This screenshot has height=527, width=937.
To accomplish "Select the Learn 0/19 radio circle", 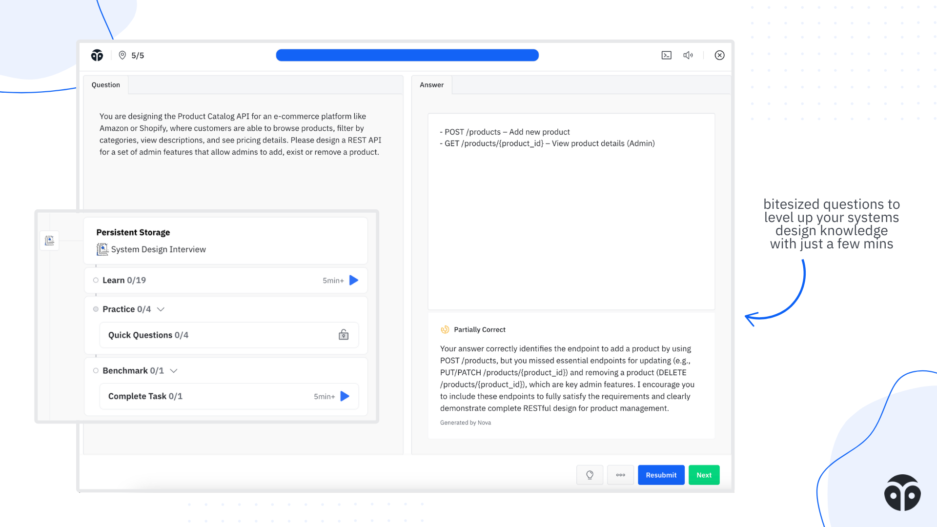I will pos(96,280).
